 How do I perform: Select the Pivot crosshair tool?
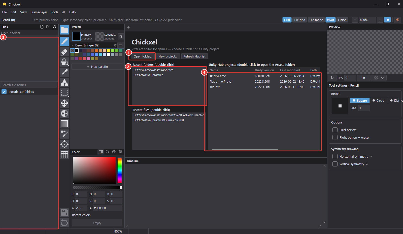coord(64,144)
